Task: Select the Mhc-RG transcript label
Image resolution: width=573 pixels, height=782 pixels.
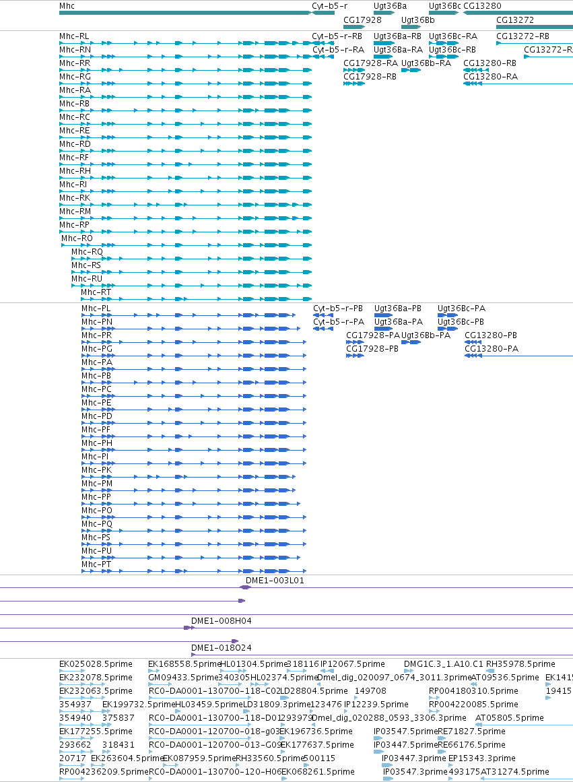Action: pyautogui.click(x=75, y=77)
